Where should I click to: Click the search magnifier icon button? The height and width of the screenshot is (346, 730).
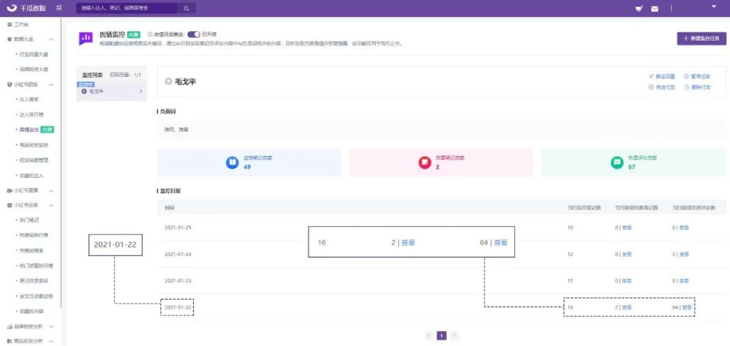187,8
